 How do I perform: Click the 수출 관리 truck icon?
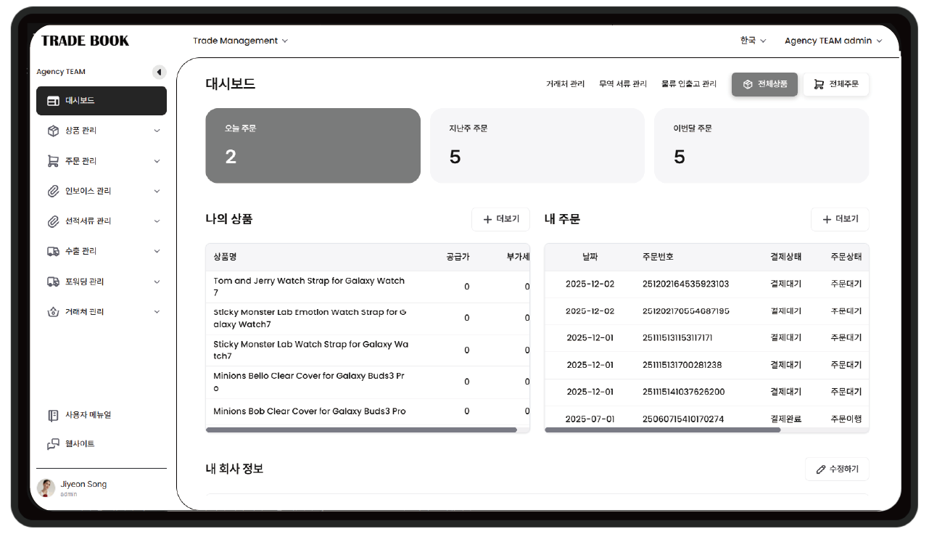(x=53, y=251)
